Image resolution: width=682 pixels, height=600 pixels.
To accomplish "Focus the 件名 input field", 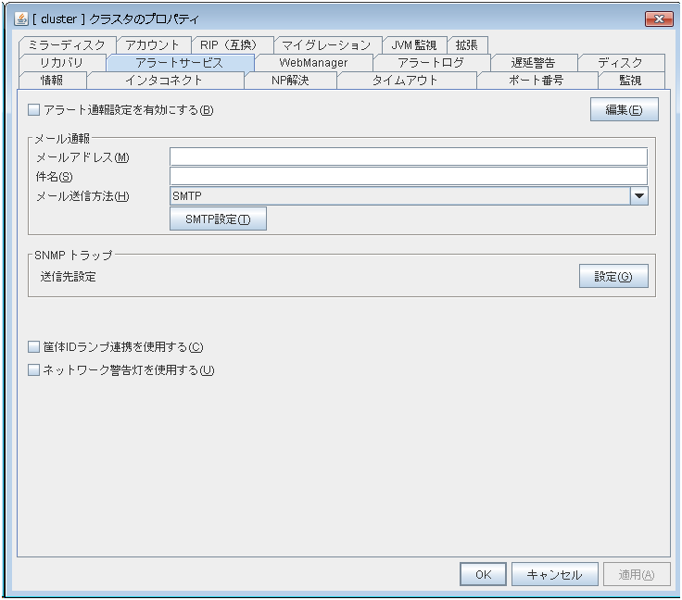I will click(x=408, y=176).
